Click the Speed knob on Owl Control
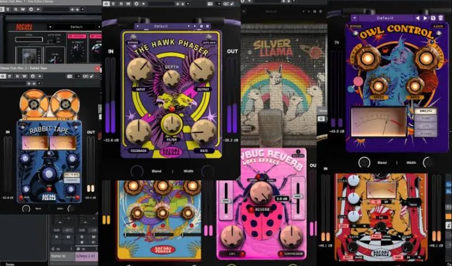Viewport: 452px width, 266px height. [x=378, y=86]
